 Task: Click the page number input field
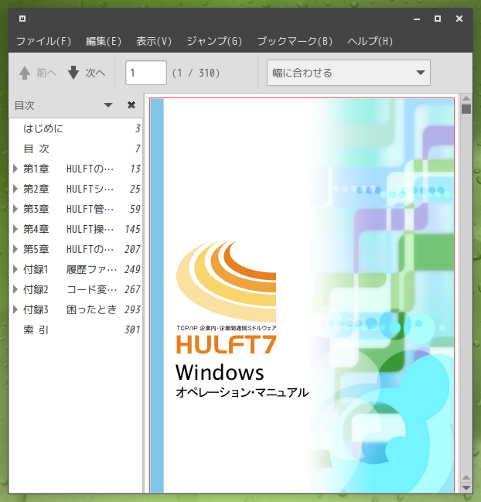coord(146,73)
